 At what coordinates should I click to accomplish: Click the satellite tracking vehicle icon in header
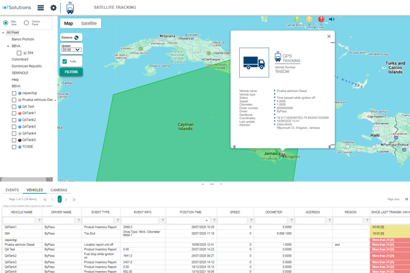coord(70,8)
